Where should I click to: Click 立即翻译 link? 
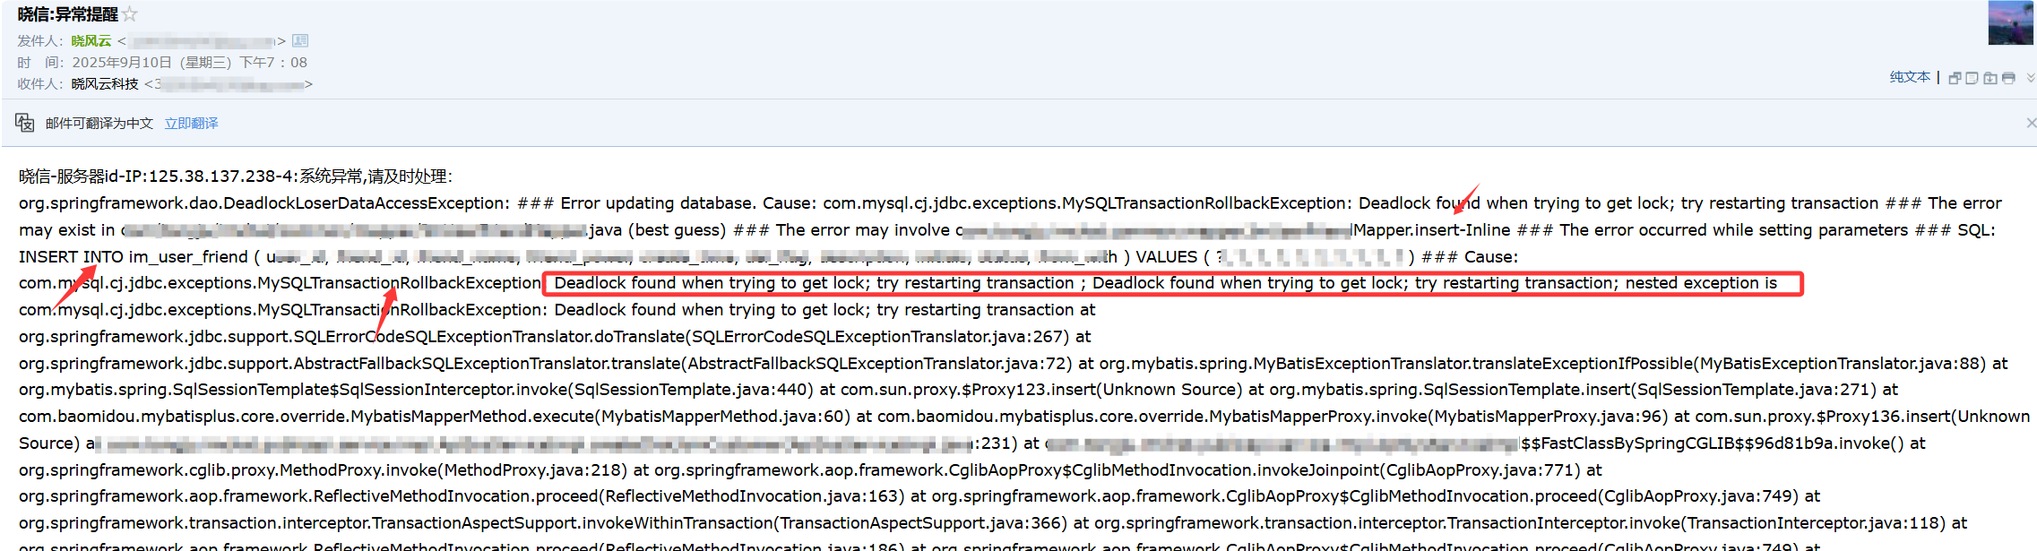pyautogui.click(x=191, y=123)
